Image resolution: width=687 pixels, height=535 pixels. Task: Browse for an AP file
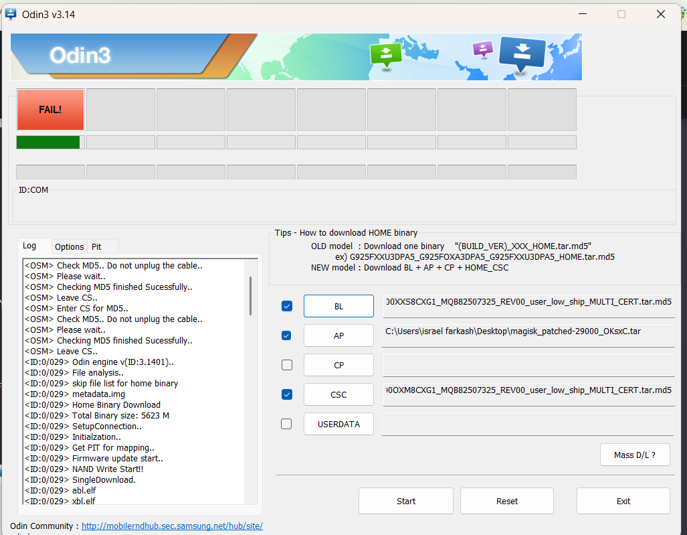tap(338, 336)
